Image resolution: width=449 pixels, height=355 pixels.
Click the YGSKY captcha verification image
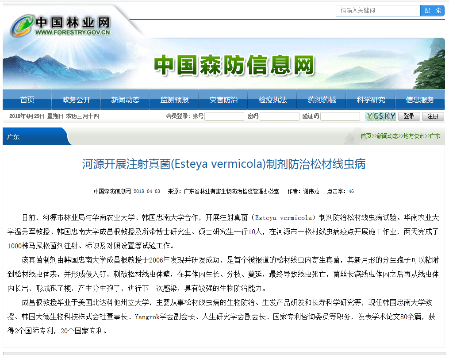coord(380,116)
